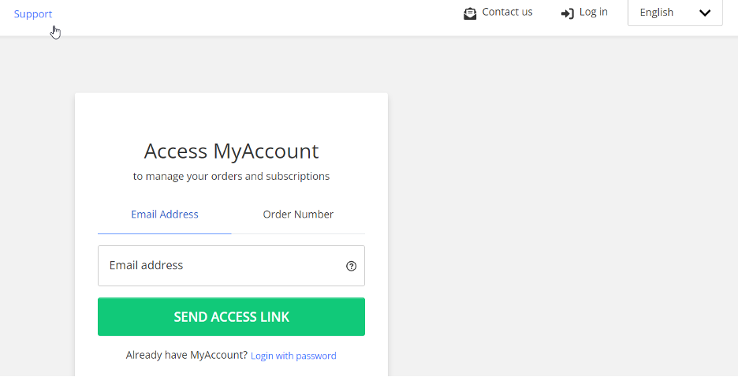Click the Contact us text link
Screen dimensions: 738x377
(507, 13)
